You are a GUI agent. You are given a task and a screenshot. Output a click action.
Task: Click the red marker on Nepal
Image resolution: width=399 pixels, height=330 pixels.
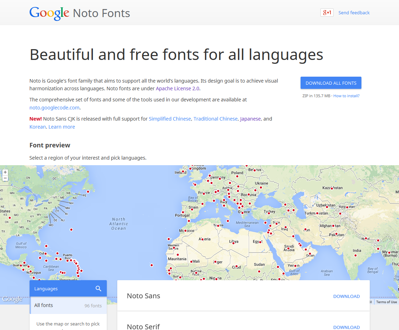click(x=366, y=238)
